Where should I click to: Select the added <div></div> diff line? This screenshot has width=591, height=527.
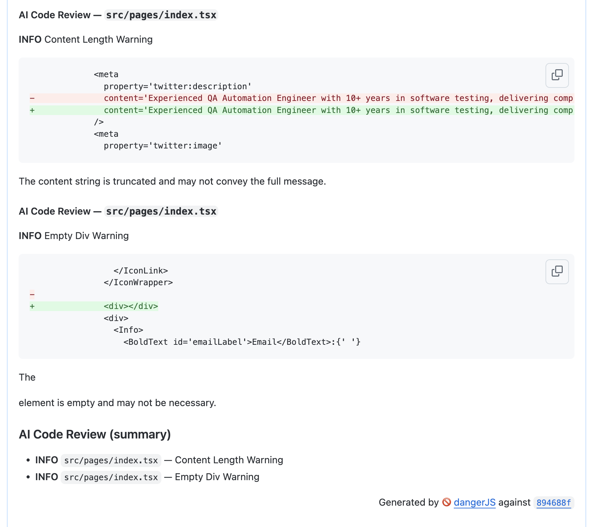[94, 306]
